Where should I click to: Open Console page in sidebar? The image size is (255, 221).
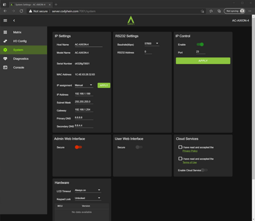click(x=24, y=67)
